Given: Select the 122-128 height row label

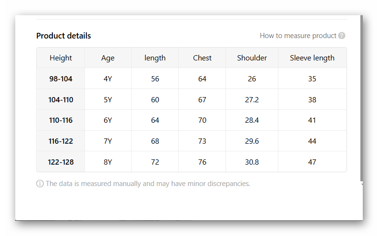Looking at the screenshot, I should tap(61, 162).
